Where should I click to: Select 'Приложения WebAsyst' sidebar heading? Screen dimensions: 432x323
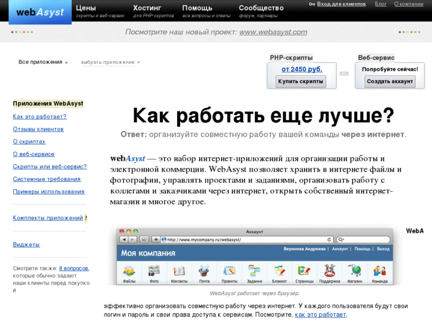point(48,104)
